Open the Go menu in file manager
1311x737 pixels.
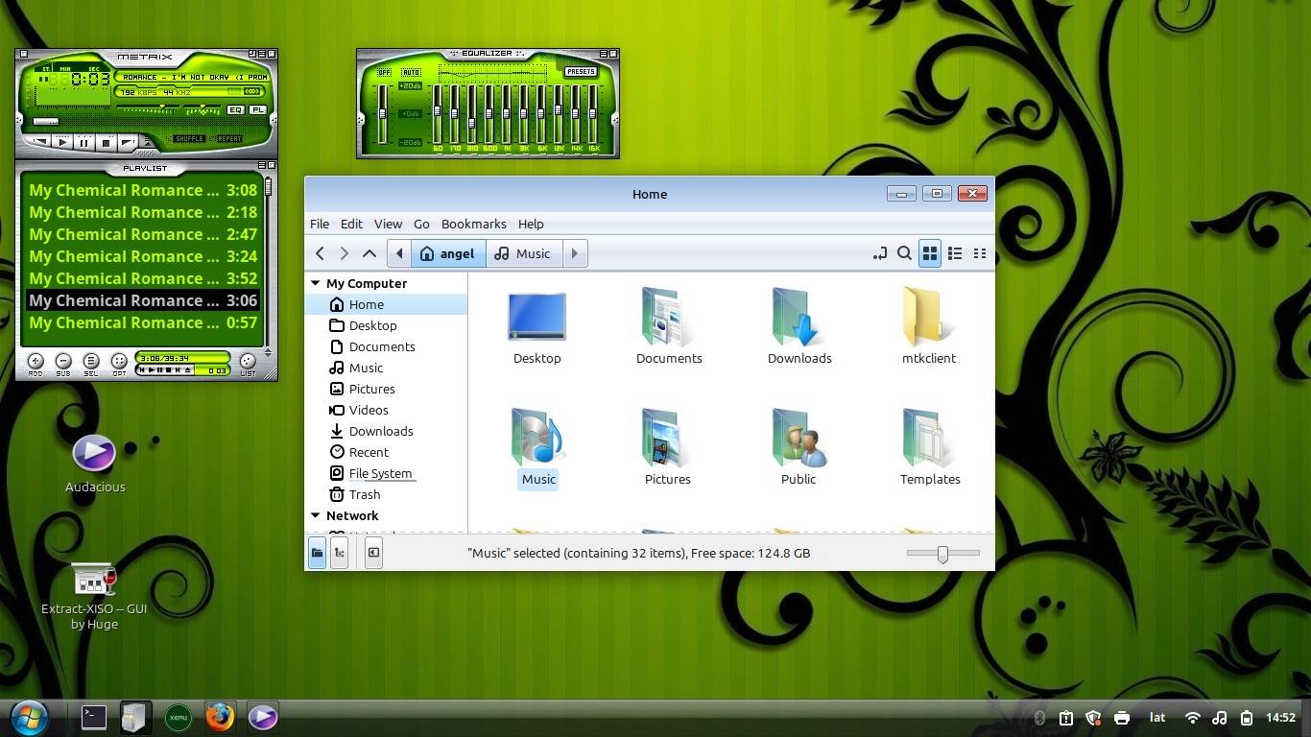click(421, 224)
